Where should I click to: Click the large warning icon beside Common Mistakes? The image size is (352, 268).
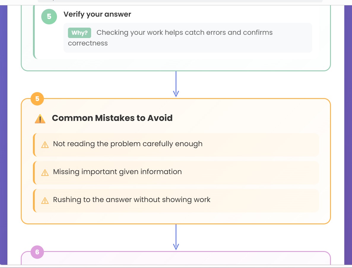pos(40,119)
